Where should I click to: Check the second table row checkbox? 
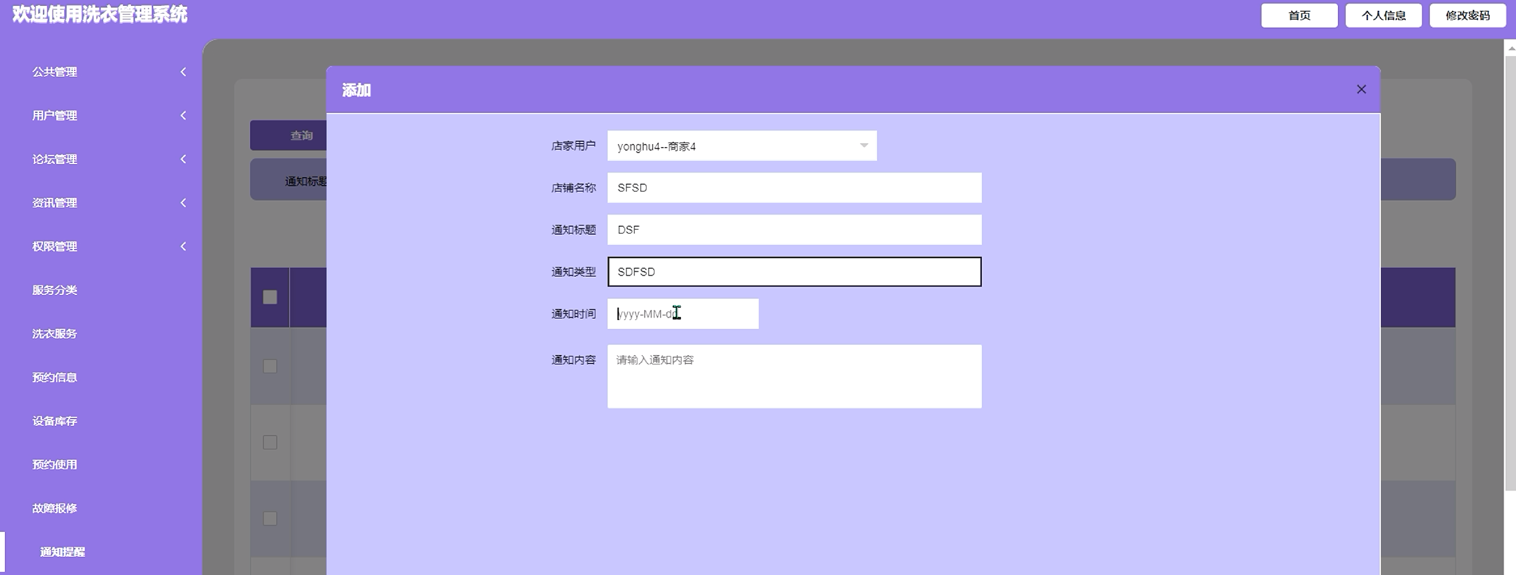click(x=270, y=442)
